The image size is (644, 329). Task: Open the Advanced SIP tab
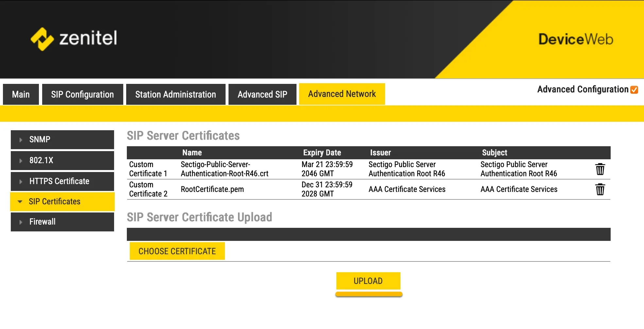click(x=262, y=94)
